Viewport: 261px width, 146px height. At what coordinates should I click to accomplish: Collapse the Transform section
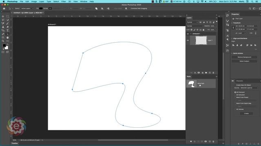pos(232,23)
